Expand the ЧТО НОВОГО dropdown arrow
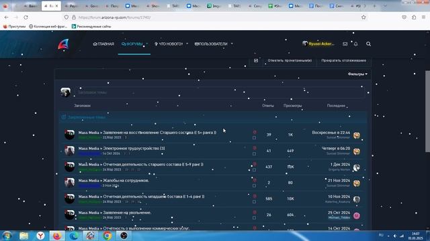Viewport: 430px width, 241px height. 187,44
